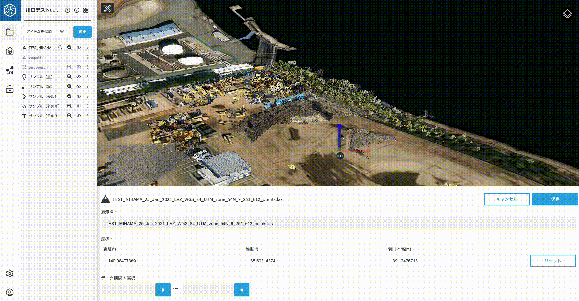The image size is (579, 301).
Task: Open more options for output.tif
Action: point(88,57)
